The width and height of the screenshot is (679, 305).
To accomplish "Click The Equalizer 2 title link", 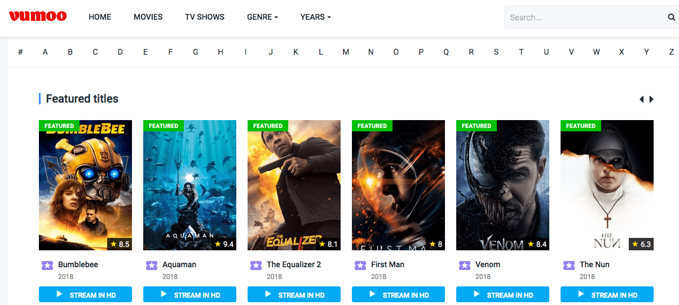I will (294, 264).
